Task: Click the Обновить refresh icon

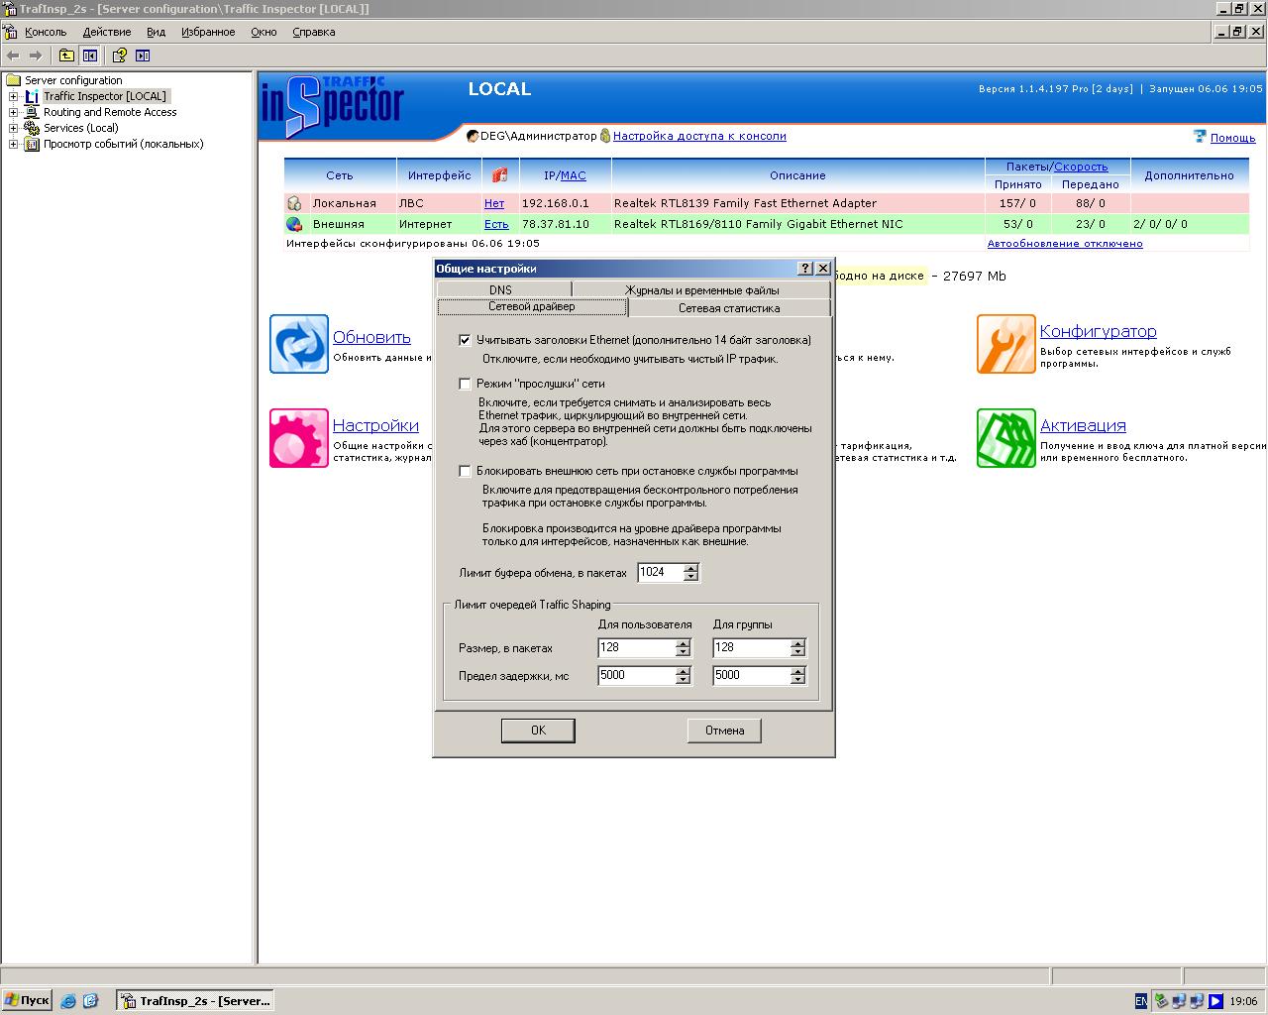Action: (x=299, y=344)
